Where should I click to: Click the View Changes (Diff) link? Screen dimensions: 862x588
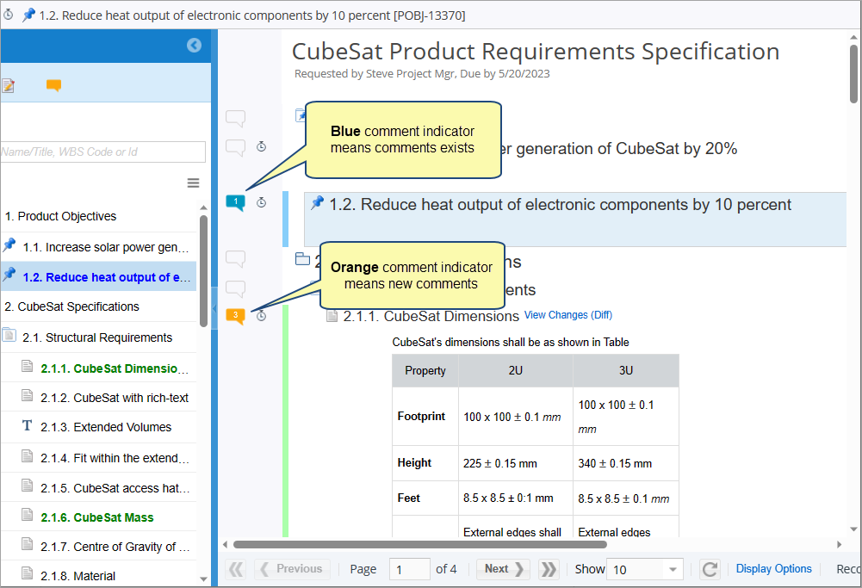[567, 315]
